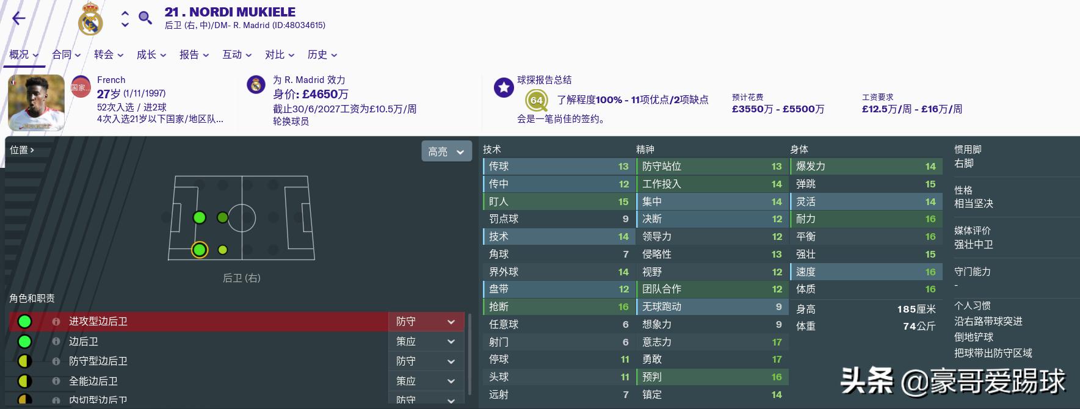Select highlighted right-back position dot on pitch
This screenshot has height=409, width=1080.
(x=200, y=250)
